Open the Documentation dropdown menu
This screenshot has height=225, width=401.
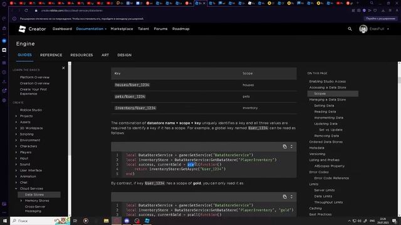[91, 29]
